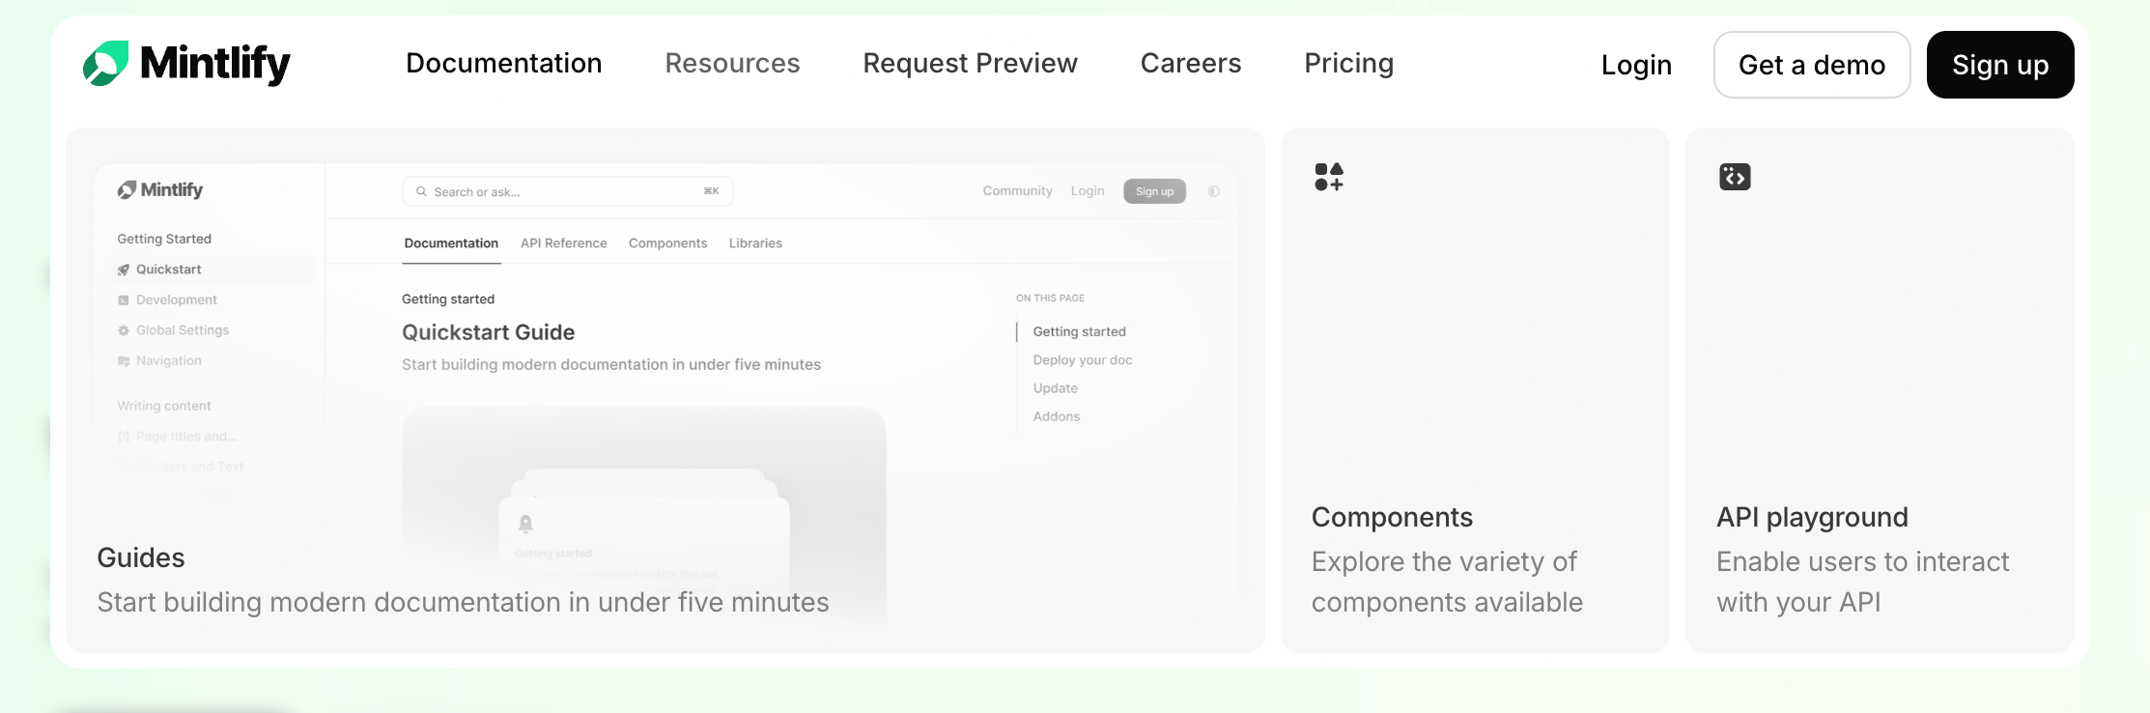This screenshot has width=2150, height=713.
Task: Select the Request Preview menu item
Action: (970, 64)
